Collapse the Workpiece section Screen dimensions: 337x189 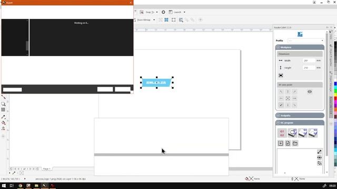click(x=278, y=47)
